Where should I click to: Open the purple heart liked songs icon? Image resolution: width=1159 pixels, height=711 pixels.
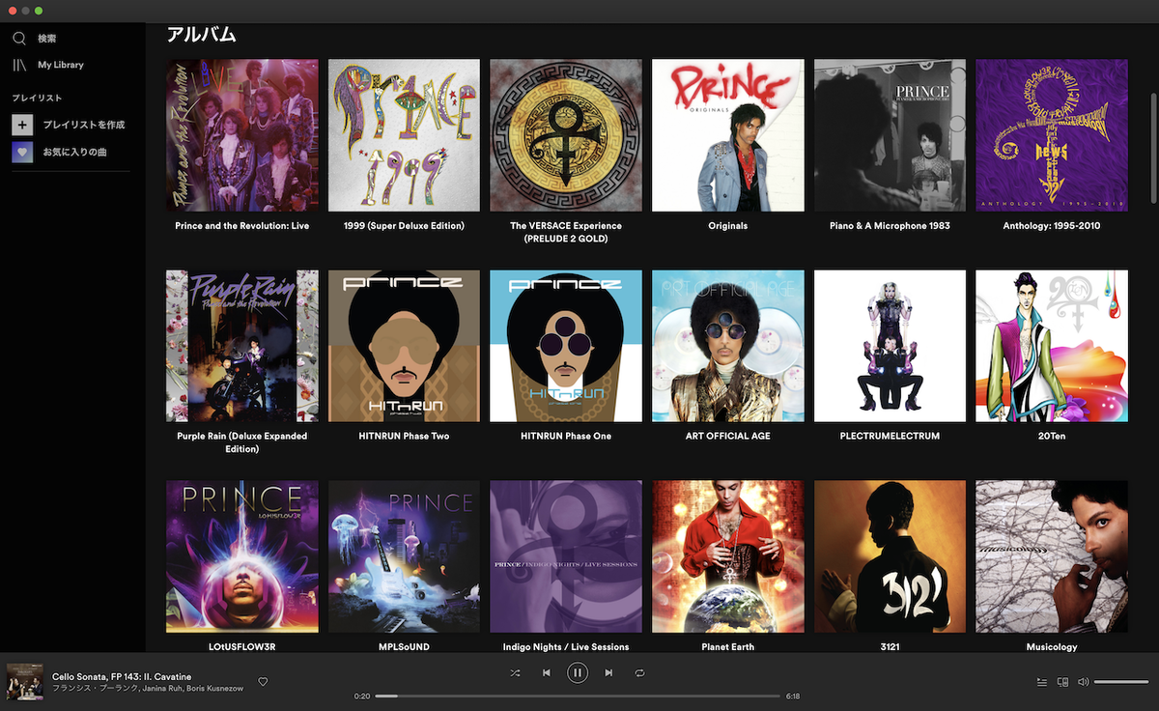point(22,152)
